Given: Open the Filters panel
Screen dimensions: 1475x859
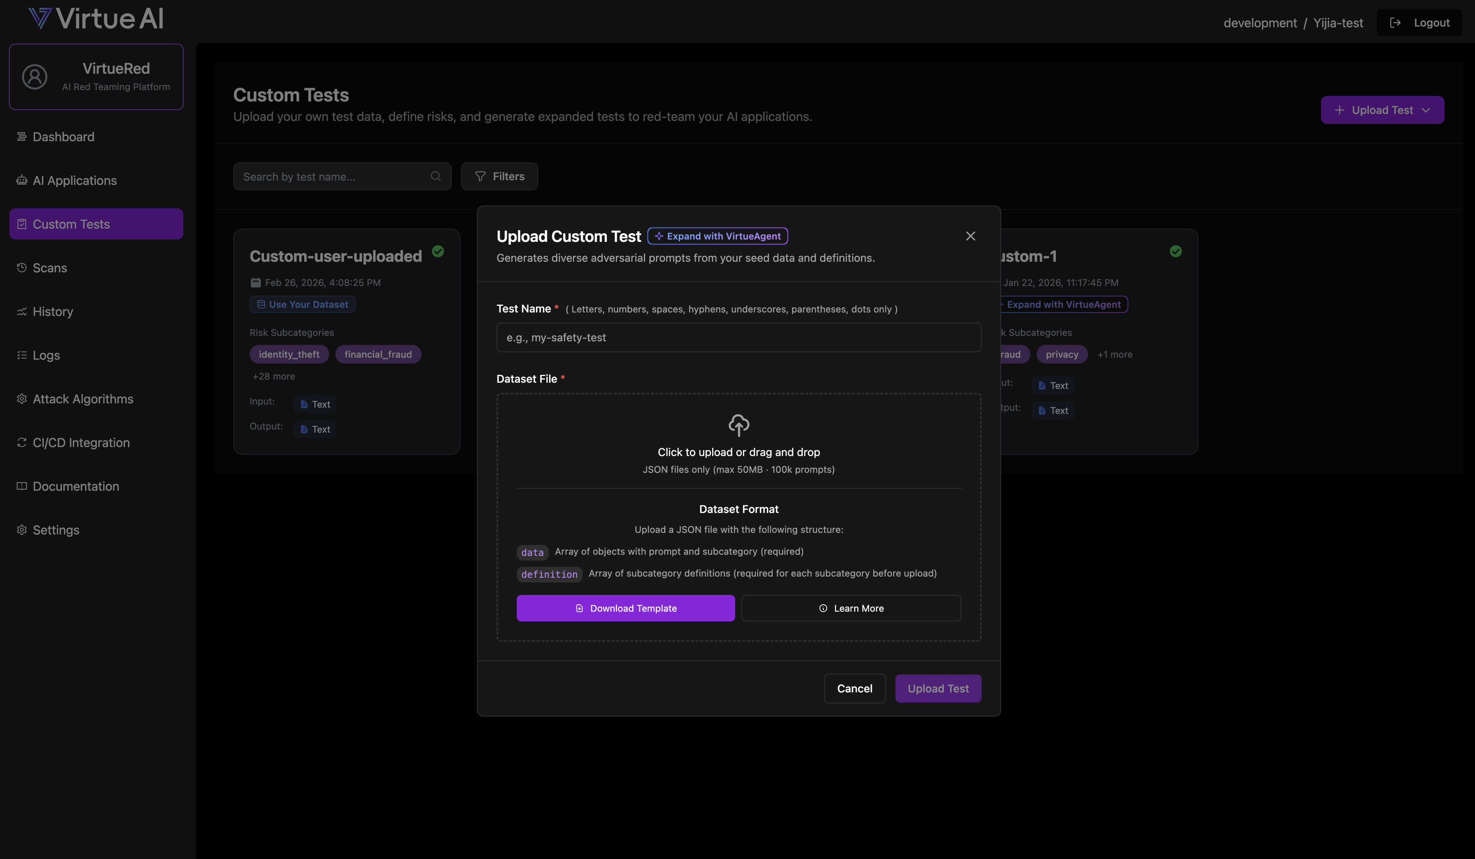Looking at the screenshot, I should click(x=499, y=176).
